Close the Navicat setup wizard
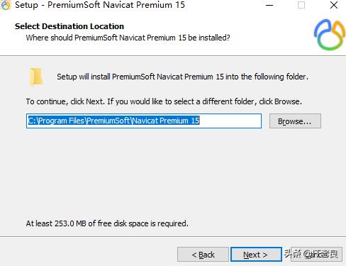 coord(334,5)
